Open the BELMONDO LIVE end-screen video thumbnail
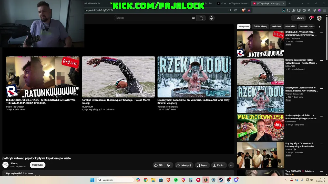Viewport: 328px width, 184px height. point(43,77)
